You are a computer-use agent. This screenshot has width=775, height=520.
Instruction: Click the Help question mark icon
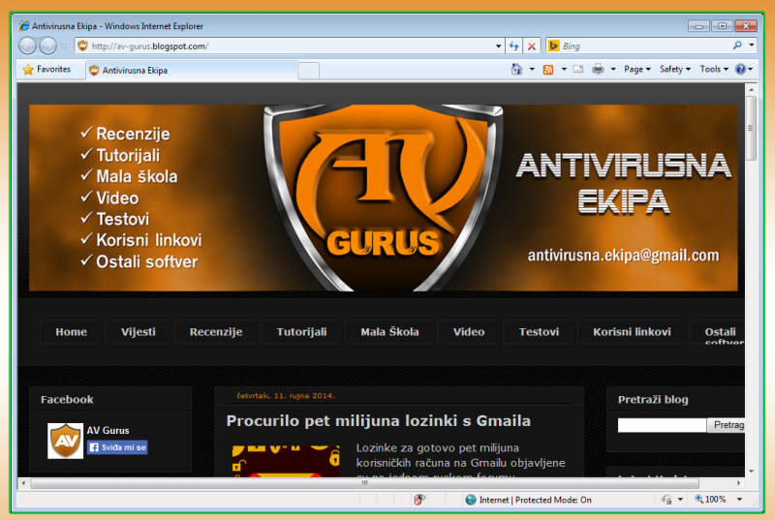(x=740, y=69)
